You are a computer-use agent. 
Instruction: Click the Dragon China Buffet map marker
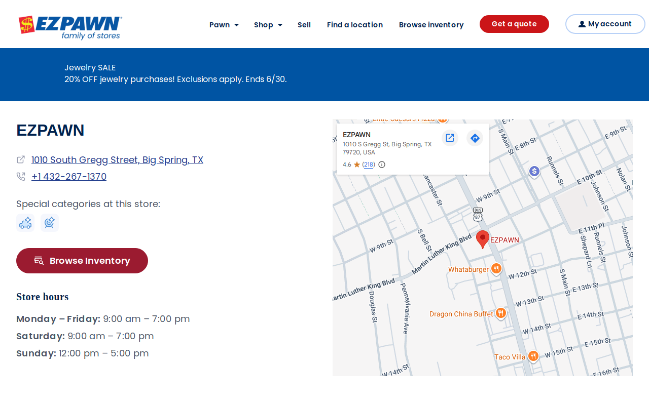(501, 313)
